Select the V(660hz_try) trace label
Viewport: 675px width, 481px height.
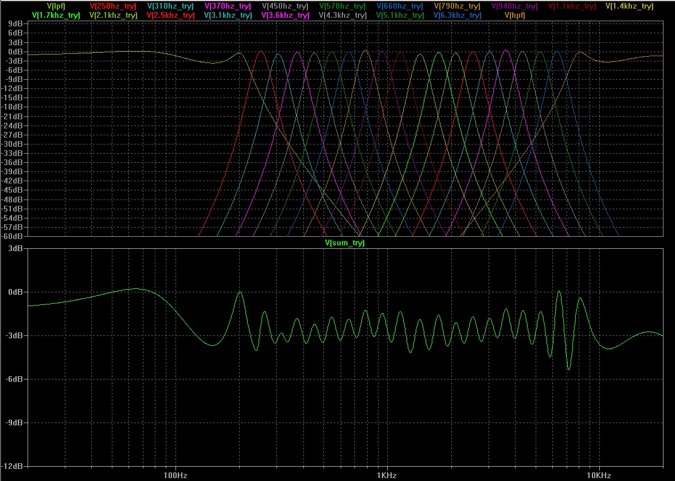coord(400,6)
